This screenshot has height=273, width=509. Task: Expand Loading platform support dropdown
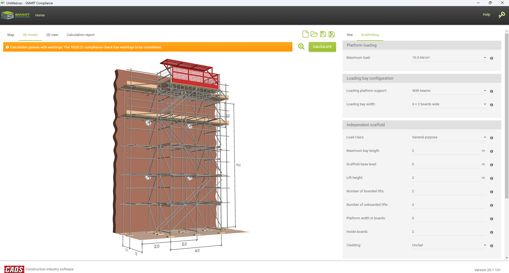point(449,91)
